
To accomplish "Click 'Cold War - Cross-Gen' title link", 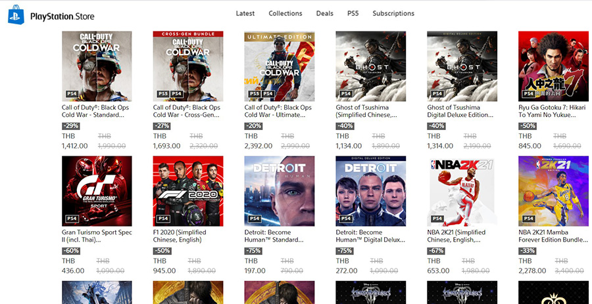I will [187, 111].
